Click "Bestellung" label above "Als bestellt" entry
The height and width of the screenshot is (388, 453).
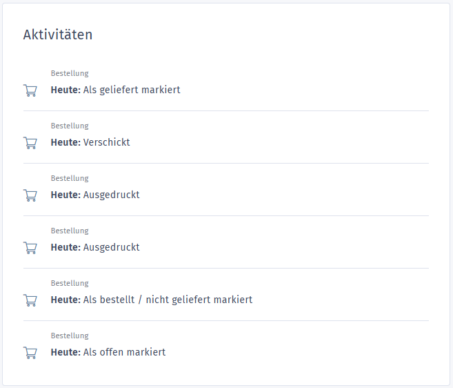pyautogui.click(x=70, y=283)
